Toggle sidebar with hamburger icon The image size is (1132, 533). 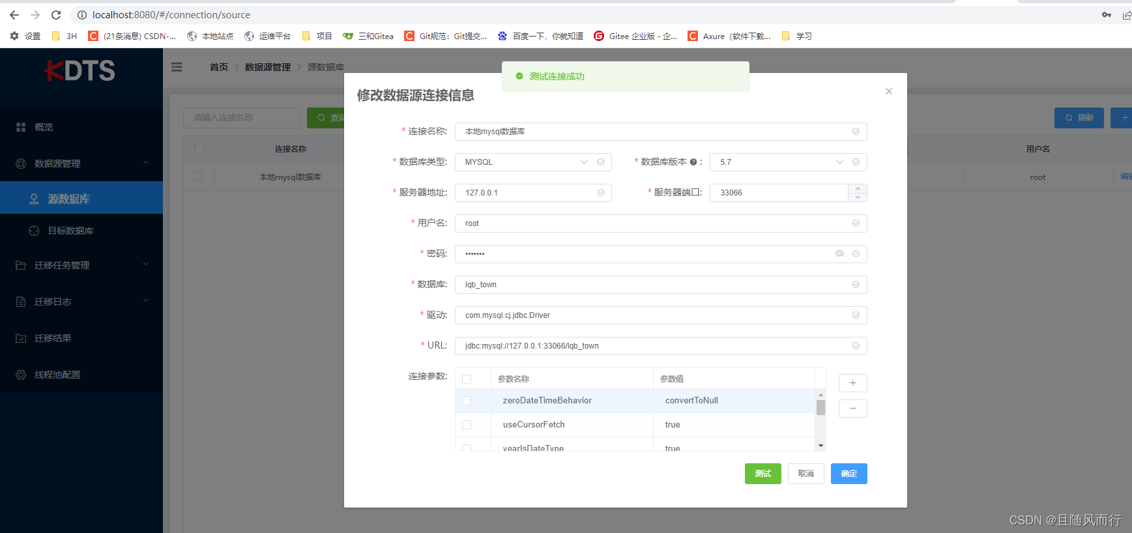tap(177, 67)
